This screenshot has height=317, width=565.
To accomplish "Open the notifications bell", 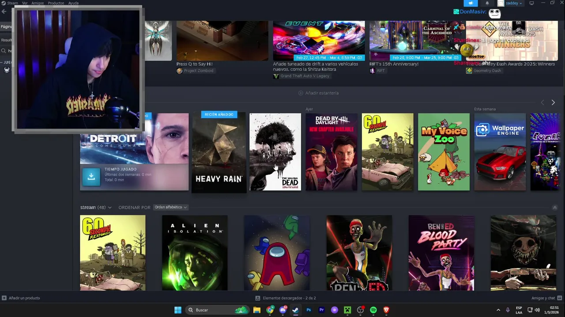I will coord(487,3).
